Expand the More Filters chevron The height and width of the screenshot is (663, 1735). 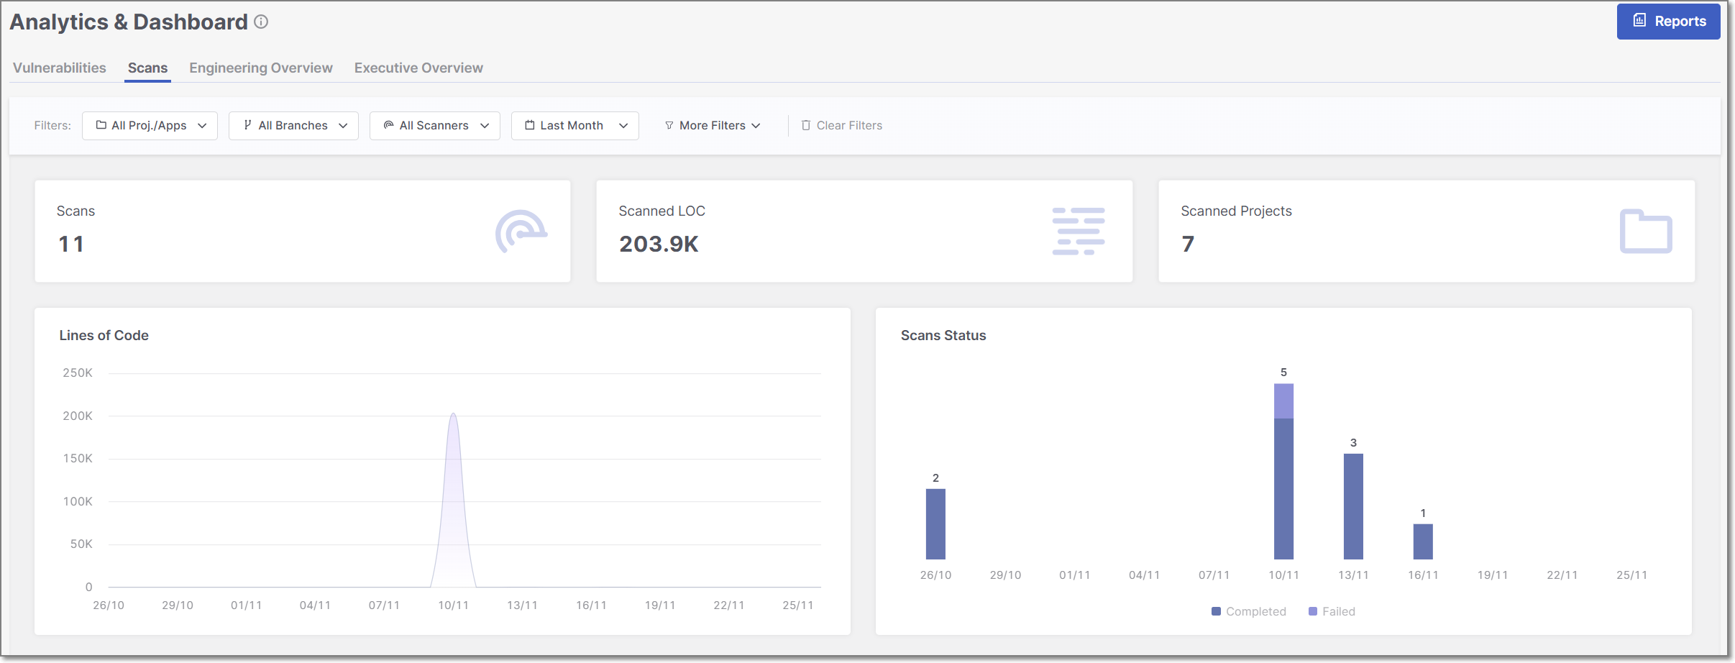(756, 126)
